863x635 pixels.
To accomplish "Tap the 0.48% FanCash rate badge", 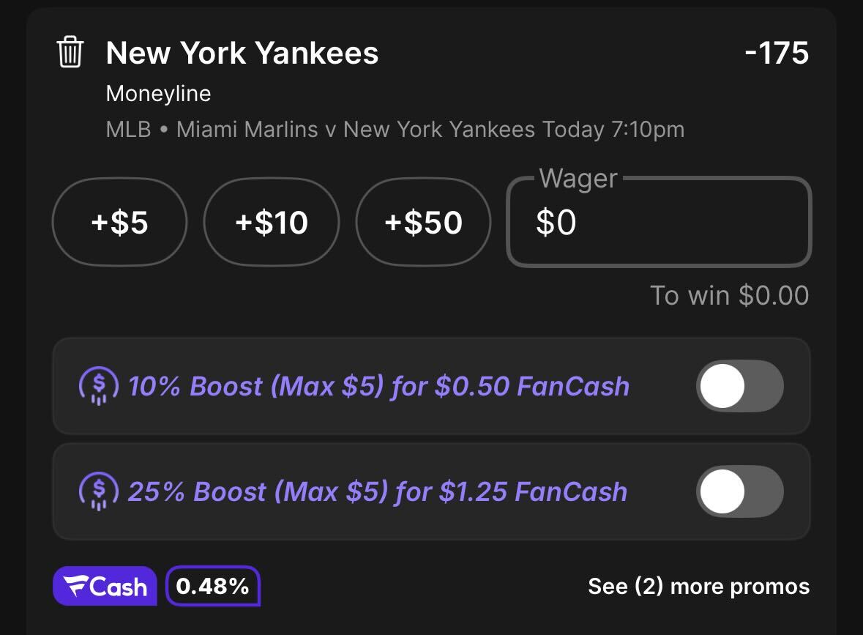I will [212, 586].
